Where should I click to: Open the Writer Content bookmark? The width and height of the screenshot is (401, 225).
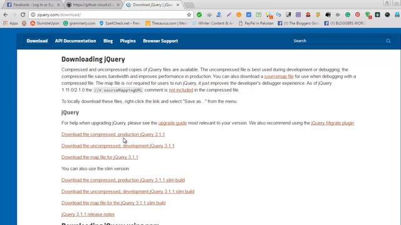[x=213, y=23]
